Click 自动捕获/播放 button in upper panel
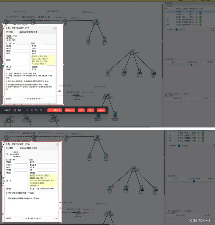This screenshot has width=215, height=225. (191, 62)
